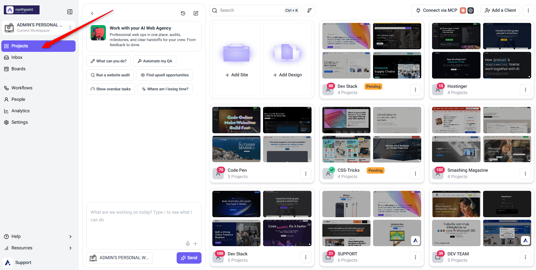Navigate to Workflows
Viewport: 536px width, 270px height.
(39, 88)
